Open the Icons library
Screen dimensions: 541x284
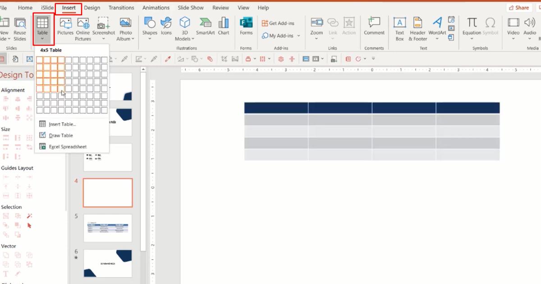coord(166,27)
